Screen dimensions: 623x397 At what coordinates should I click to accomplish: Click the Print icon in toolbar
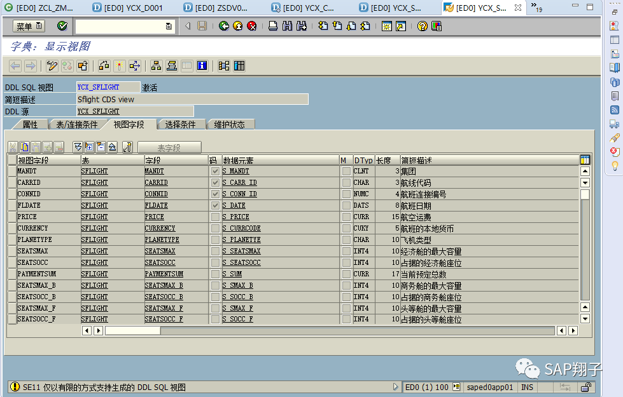(x=273, y=26)
